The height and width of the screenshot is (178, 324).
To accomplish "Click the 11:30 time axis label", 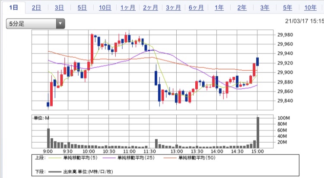I will click(149, 151).
